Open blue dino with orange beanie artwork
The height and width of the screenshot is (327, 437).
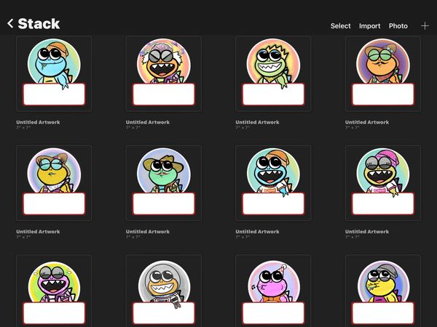tap(54, 73)
